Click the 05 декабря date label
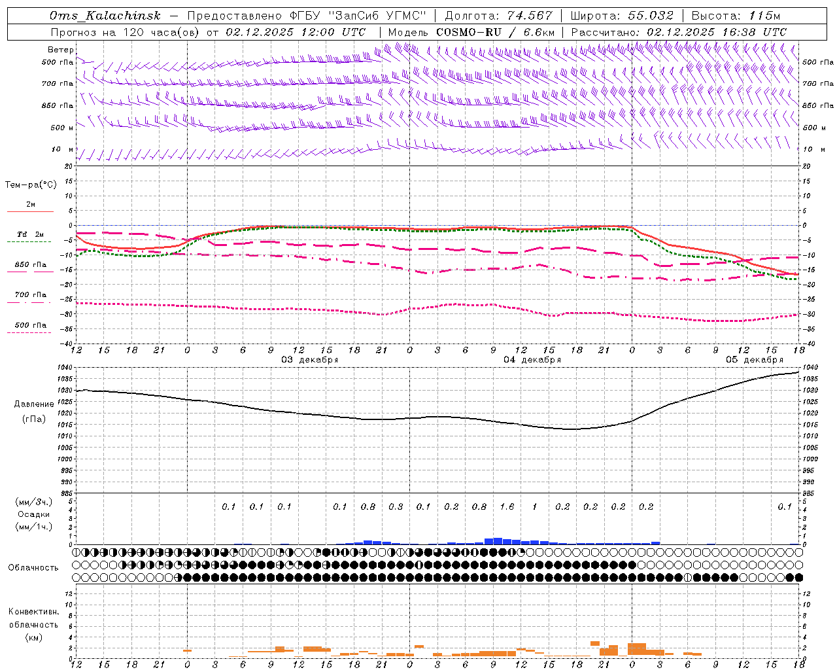This screenshot has width=837, height=670. coord(755,360)
